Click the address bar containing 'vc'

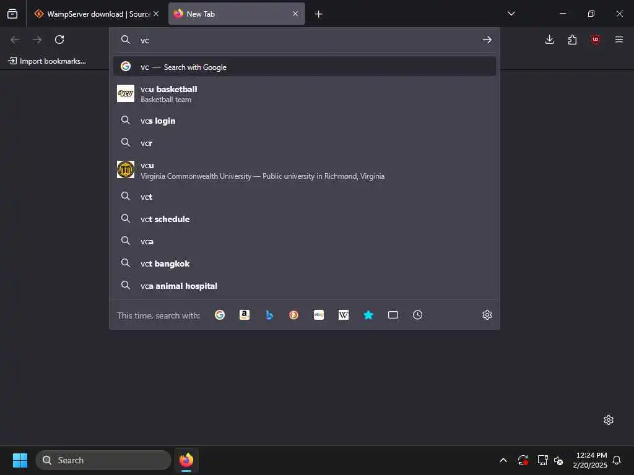click(304, 40)
